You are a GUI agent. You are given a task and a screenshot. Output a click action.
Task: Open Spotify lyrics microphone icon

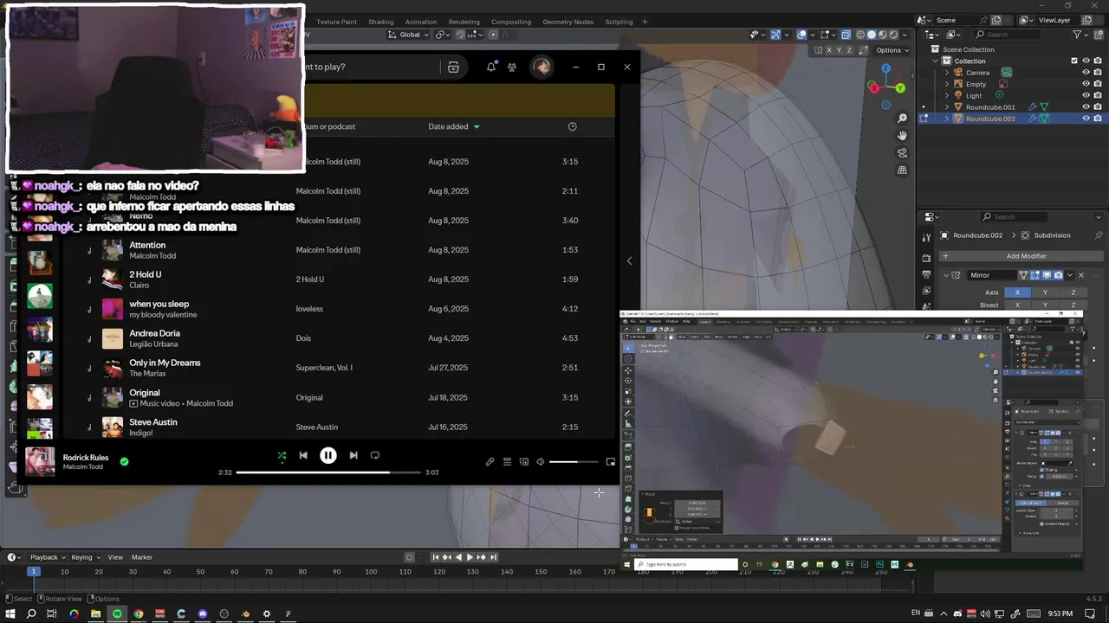coord(490,462)
